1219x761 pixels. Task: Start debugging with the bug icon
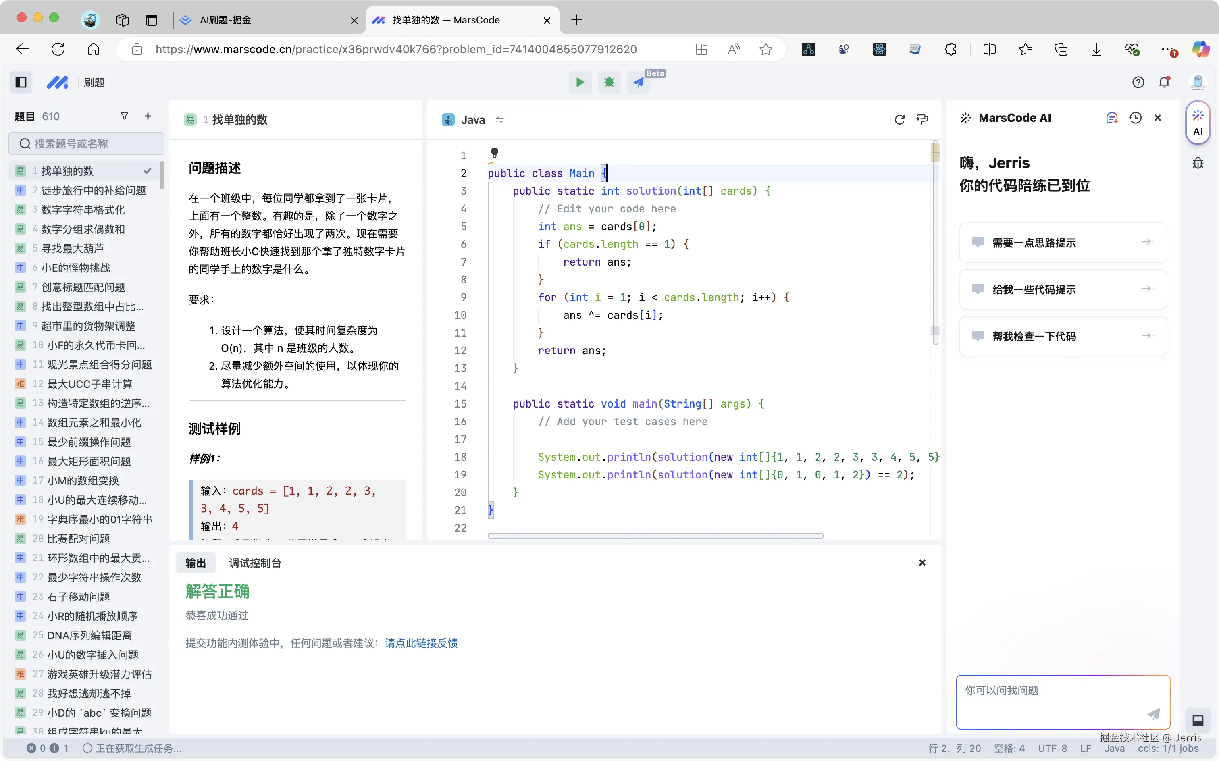(609, 82)
